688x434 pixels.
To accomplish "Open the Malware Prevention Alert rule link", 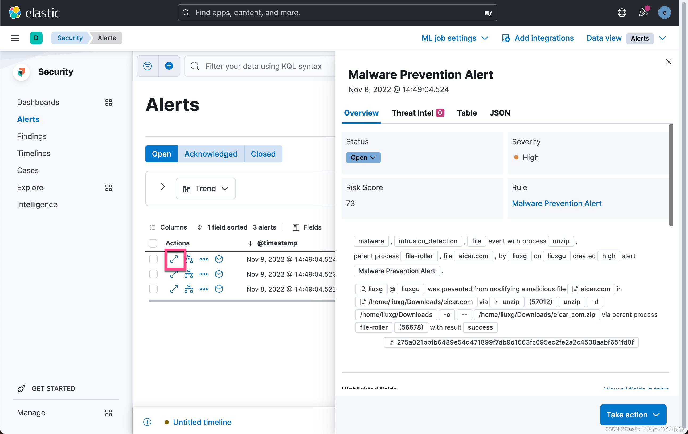I will (556, 203).
